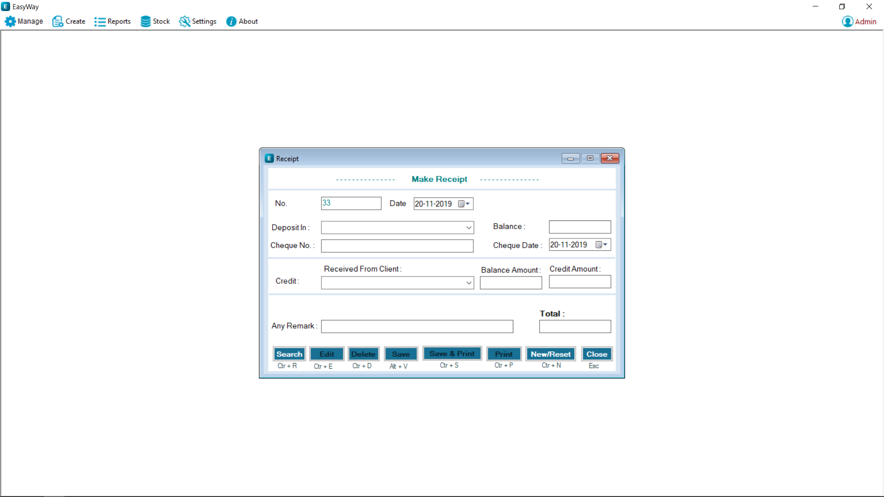884x497 pixels.
Task: Click the Search button
Action: (289, 354)
